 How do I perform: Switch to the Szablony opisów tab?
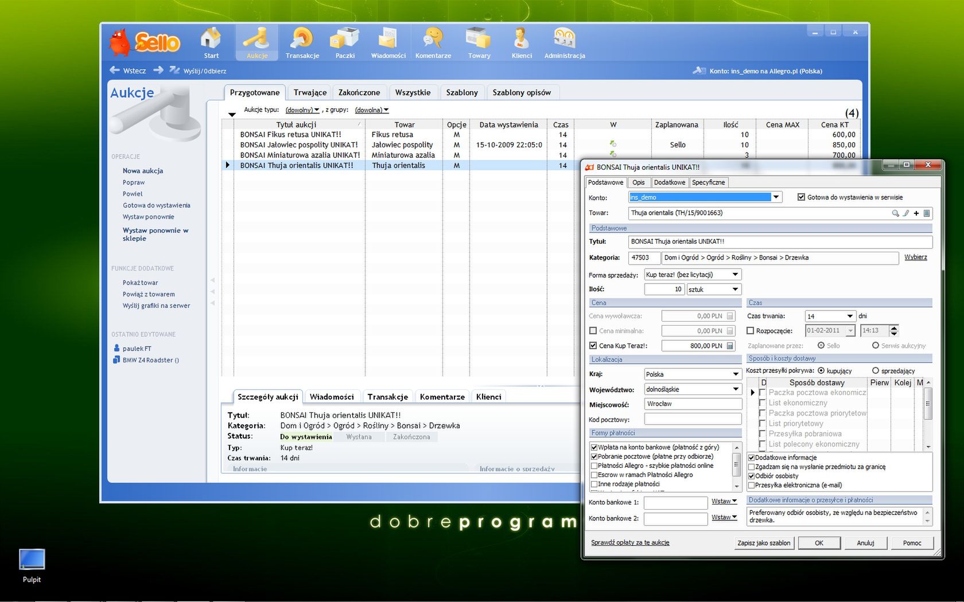click(522, 92)
